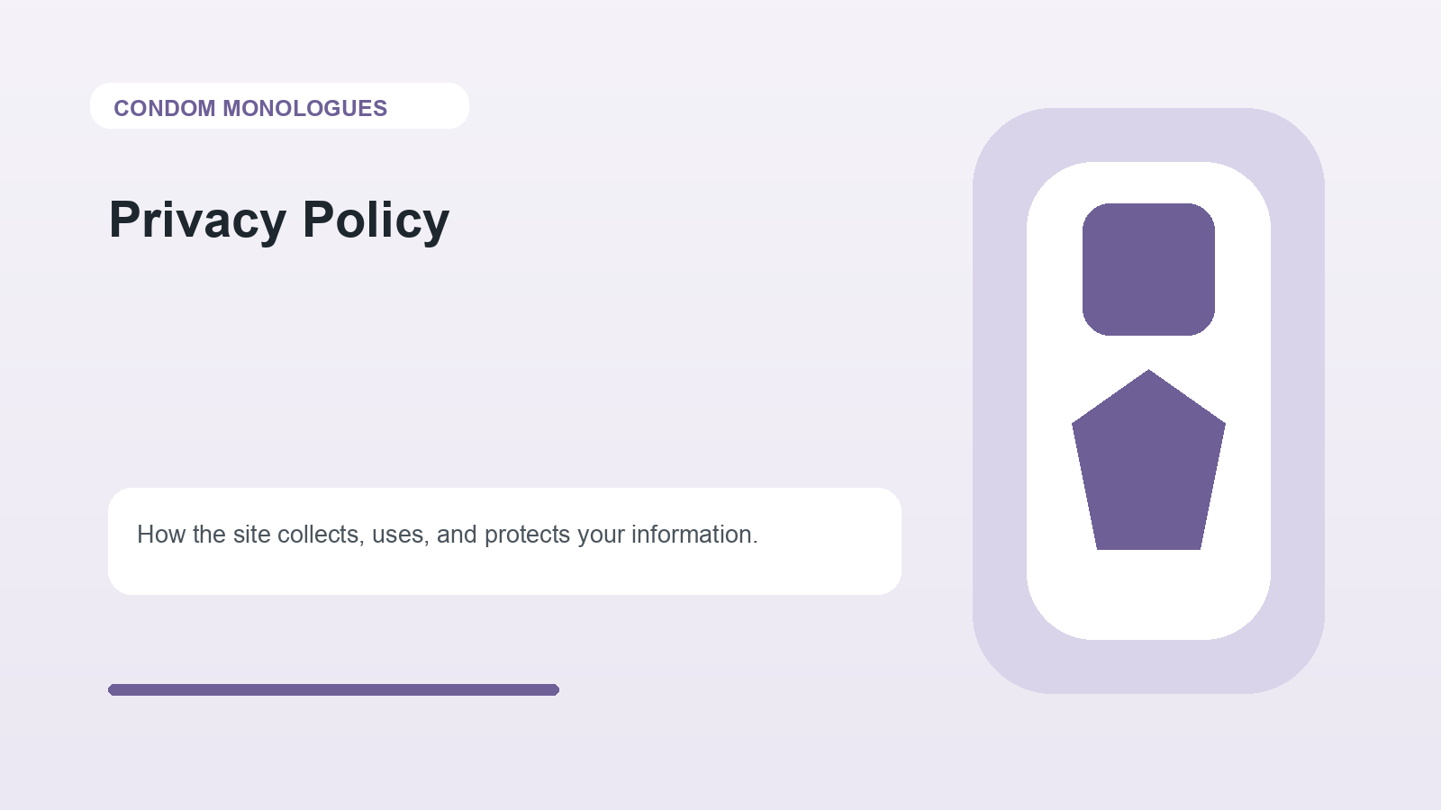Click the word "Privacy" in the title
The width and height of the screenshot is (1441, 810).
pos(197,220)
